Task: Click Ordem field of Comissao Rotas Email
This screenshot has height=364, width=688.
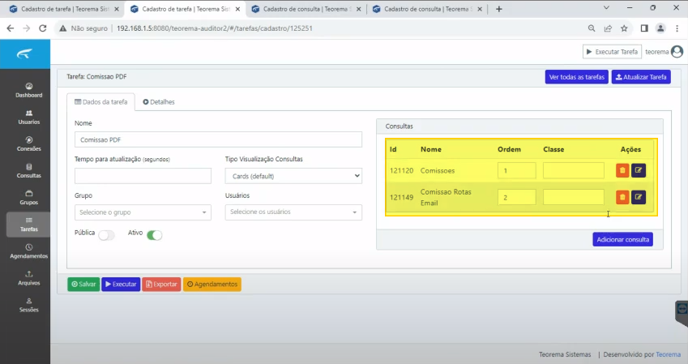Action: click(x=516, y=197)
